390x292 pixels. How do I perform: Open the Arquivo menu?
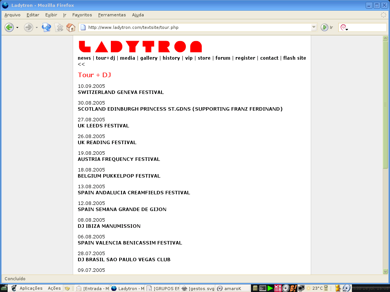[13, 15]
